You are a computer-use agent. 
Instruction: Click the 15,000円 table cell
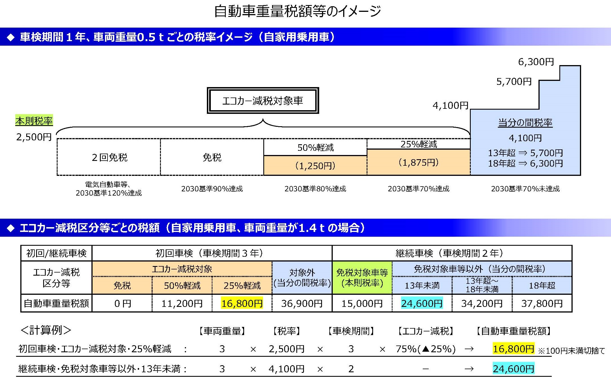(x=362, y=303)
